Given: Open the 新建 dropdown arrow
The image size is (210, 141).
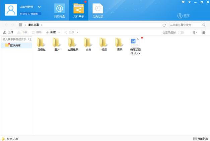Looking at the screenshot, I should pos(59,32).
